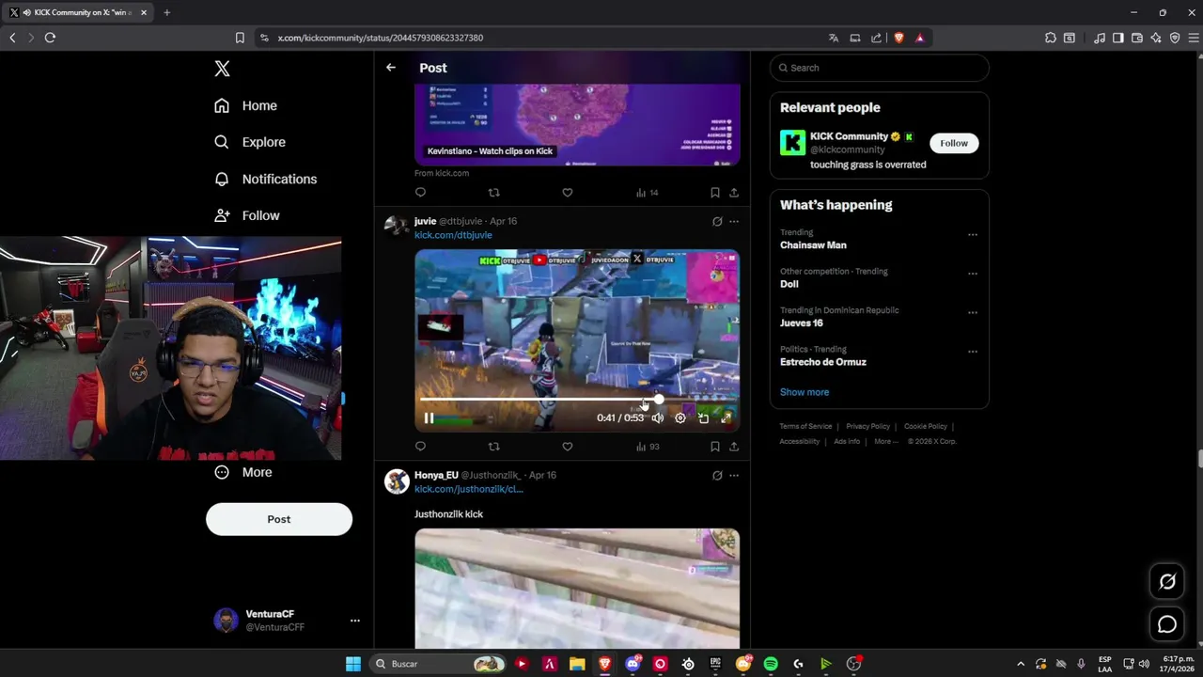Bookmark juvie's post
Image resolution: width=1203 pixels, height=677 pixels.
click(715, 447)
